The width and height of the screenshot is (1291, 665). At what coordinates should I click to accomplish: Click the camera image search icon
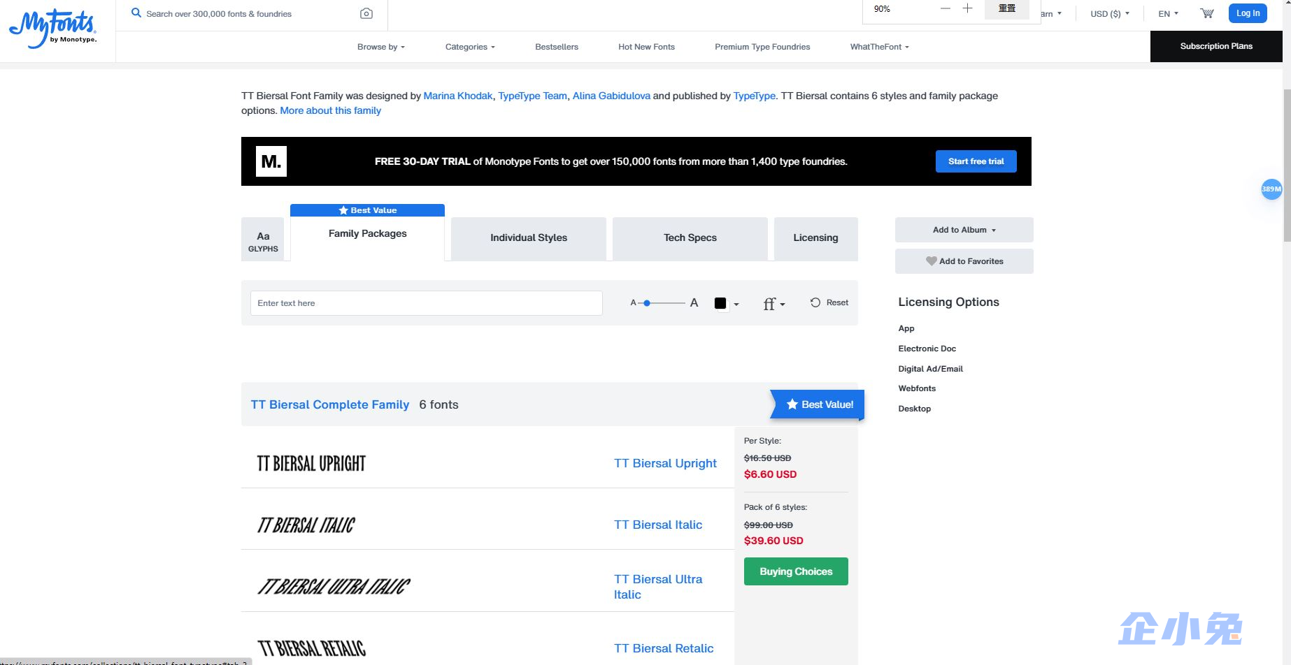tap(366, 14)
